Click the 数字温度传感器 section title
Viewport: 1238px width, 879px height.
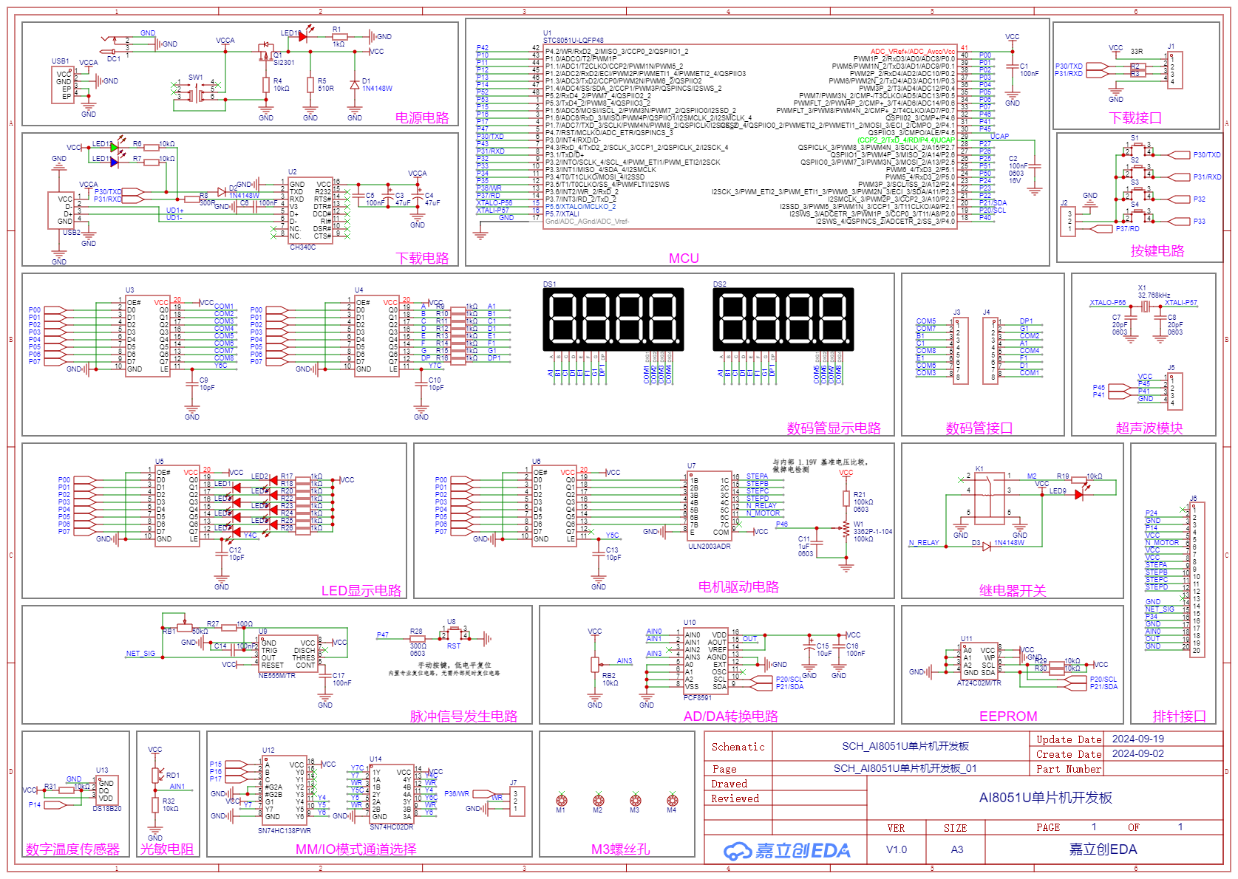point(72,849)
